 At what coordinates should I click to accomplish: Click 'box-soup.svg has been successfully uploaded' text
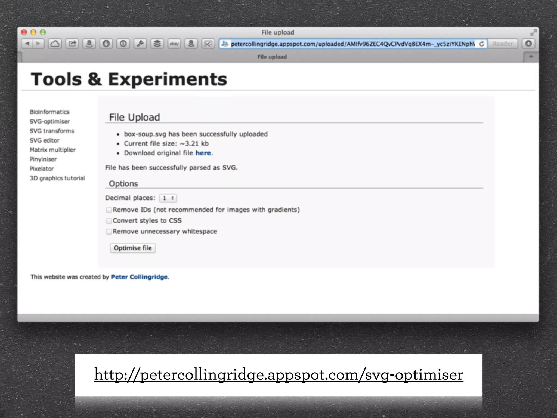[196, 134]
